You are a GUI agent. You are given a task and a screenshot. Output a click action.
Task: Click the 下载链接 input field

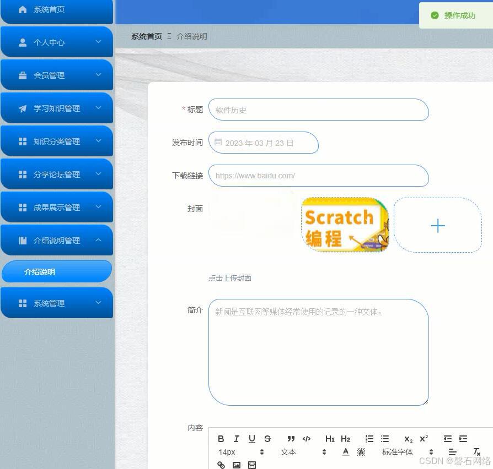point(319,176)
